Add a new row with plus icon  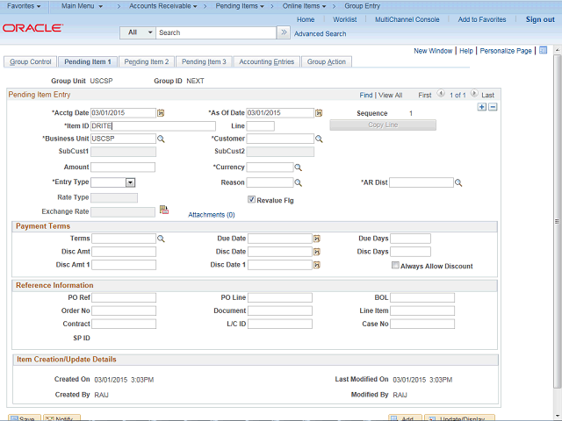(482, 107)
